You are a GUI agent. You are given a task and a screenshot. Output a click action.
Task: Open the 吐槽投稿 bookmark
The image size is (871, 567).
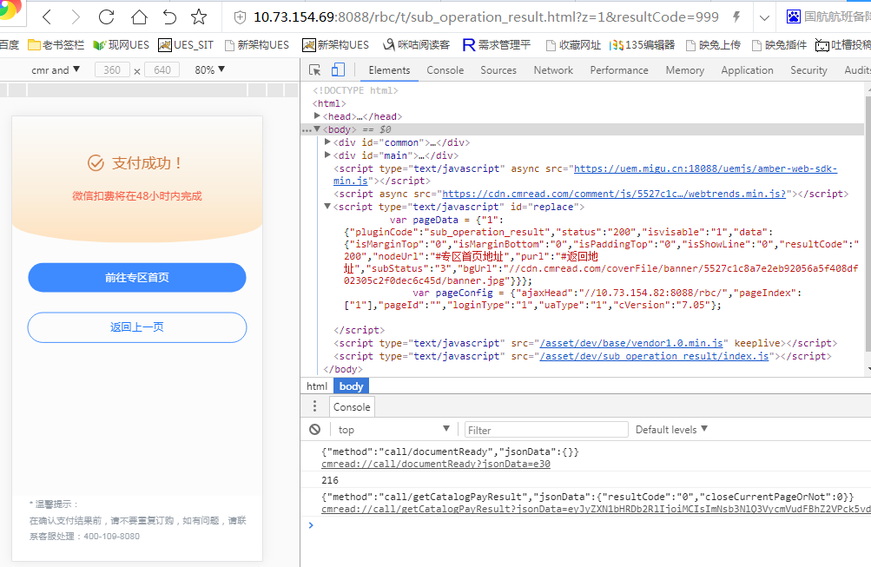[842, 45]
